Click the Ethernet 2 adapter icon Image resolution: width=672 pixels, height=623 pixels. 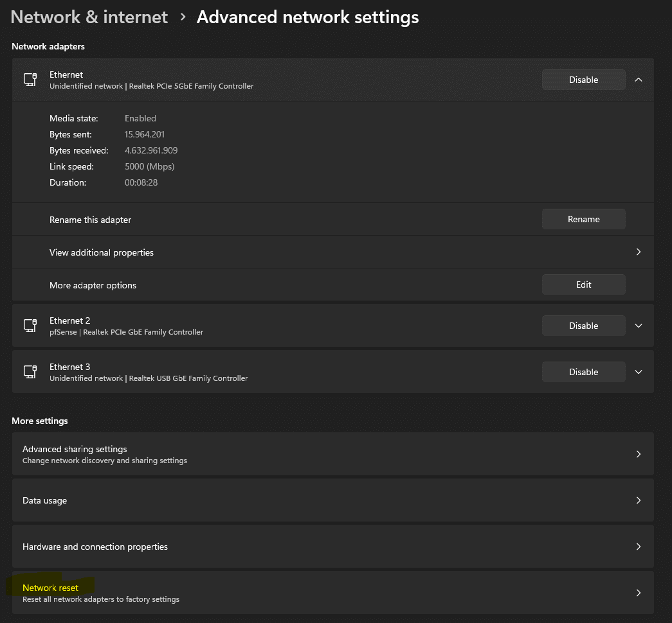pyautogui.click(x=30, y=326)
